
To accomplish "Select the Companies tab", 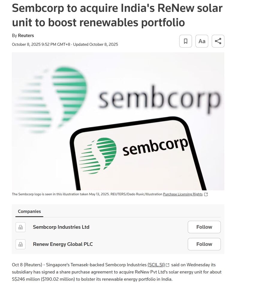I will [29, 212].
